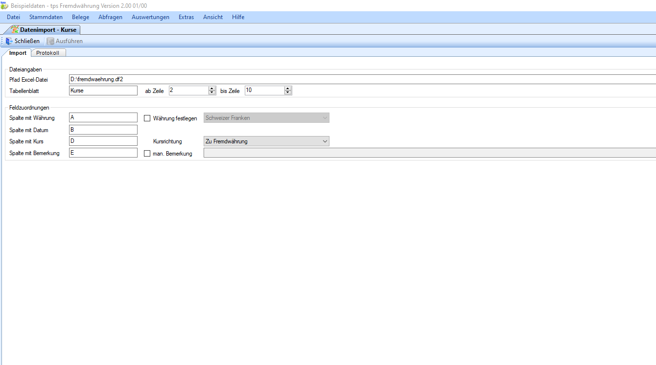Screen dimensions: 656x365
Task: Open the Auswertungen menu
Action: (150, 17)
